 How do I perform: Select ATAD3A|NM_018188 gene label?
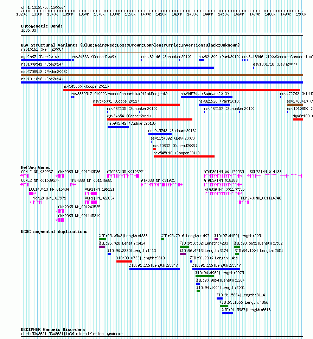pos(221,180)
